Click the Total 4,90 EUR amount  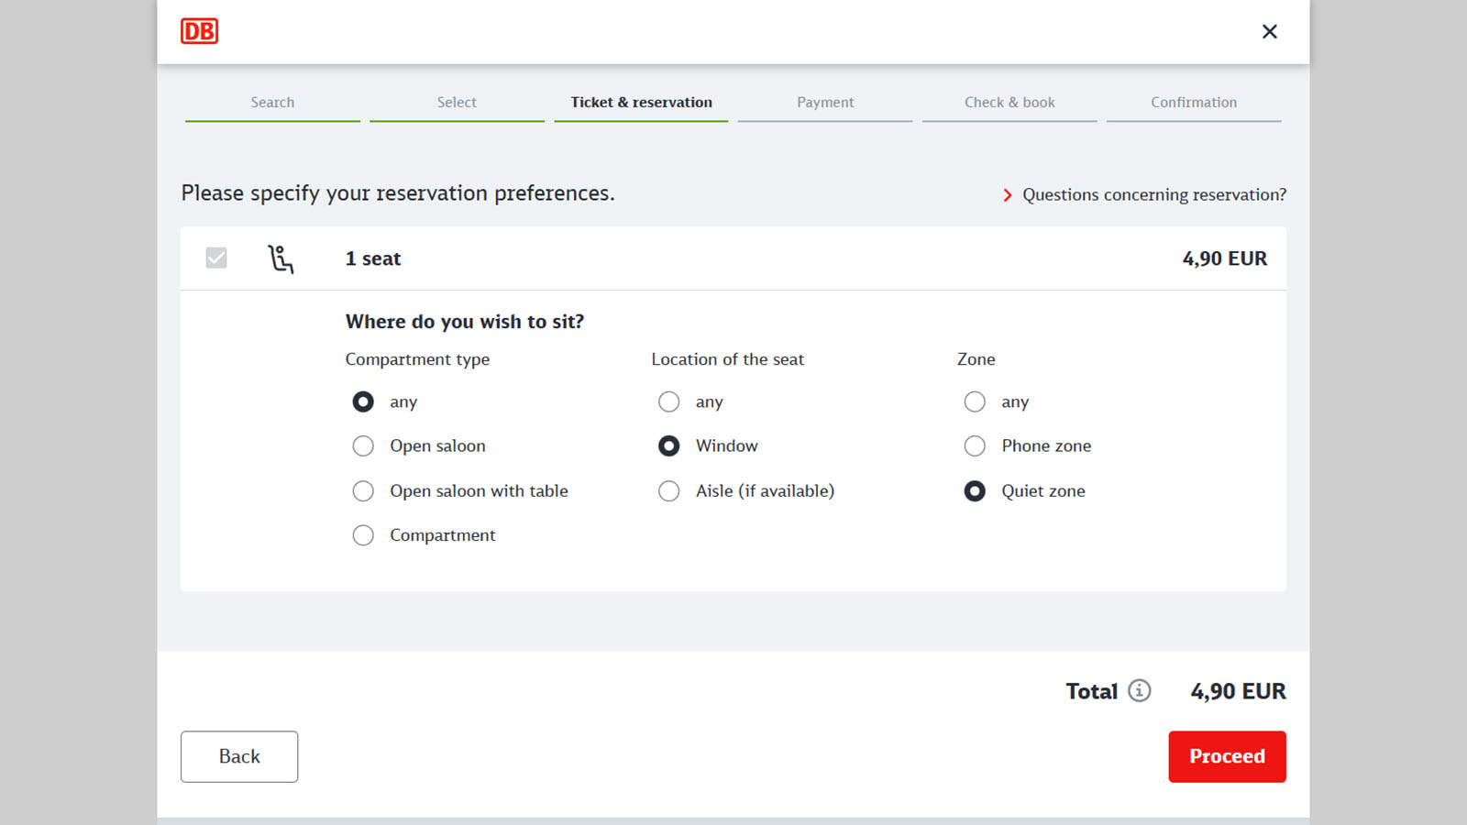(x=1238, y=691)
